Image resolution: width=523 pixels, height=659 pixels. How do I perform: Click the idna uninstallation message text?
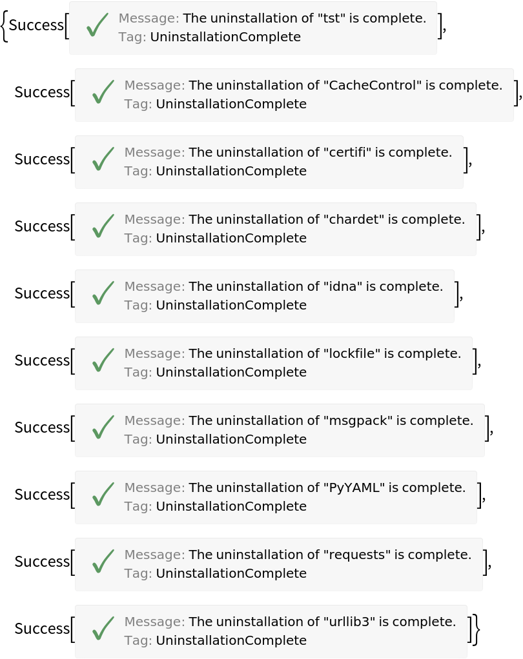coord(315,286)
